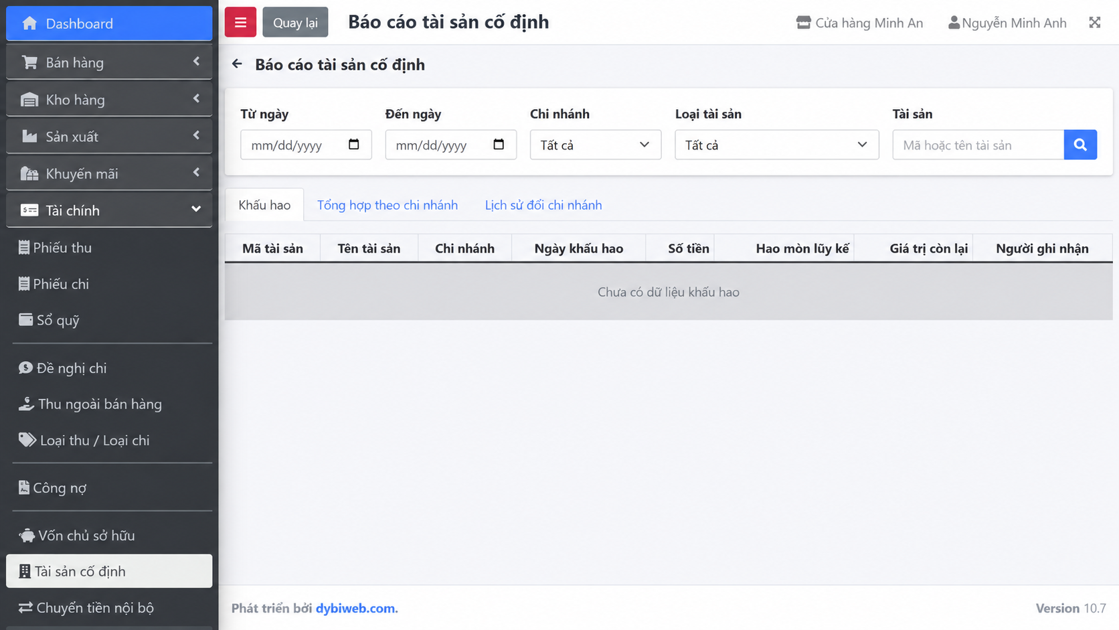Switch to Tổng hợp theo chi nhánh tab
The width and height of the screenshot is (1119, 630).
coord(388,205)
